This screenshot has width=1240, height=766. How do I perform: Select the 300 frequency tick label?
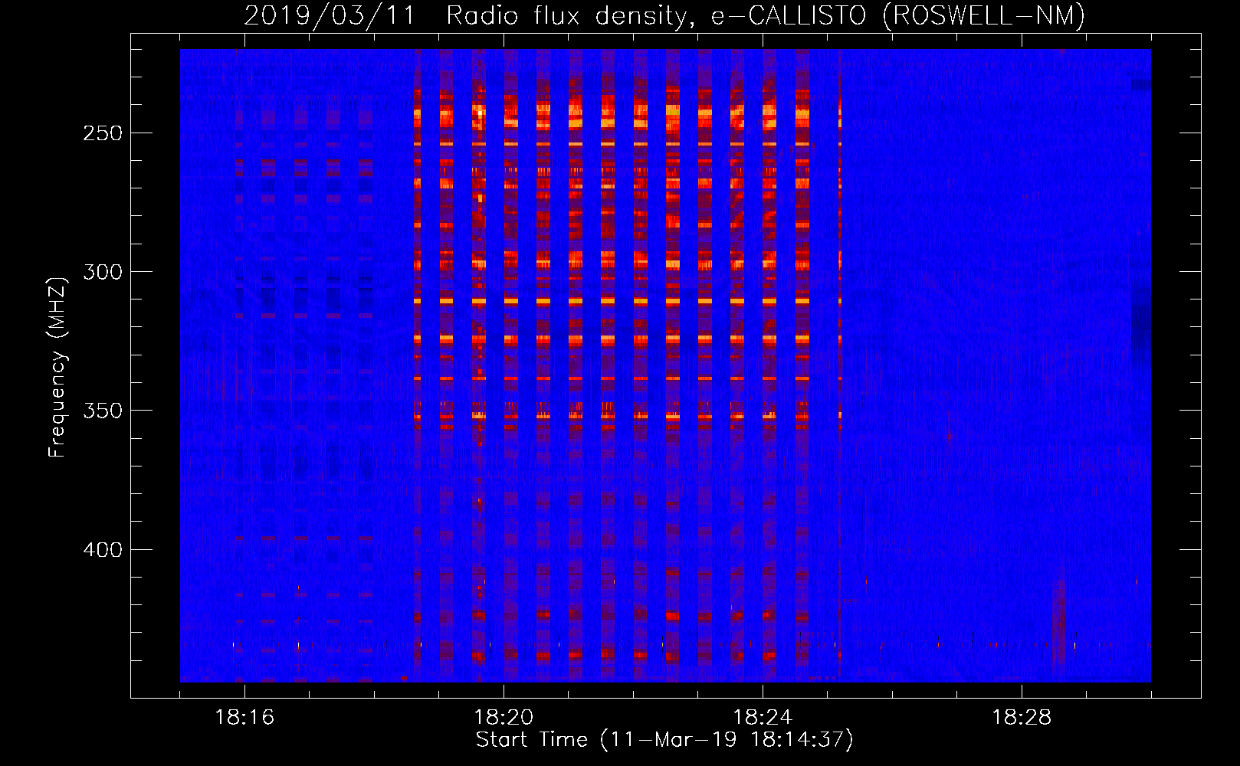pos(103,272)
